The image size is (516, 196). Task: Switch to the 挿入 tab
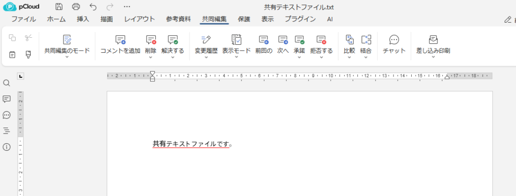(83, 19)
